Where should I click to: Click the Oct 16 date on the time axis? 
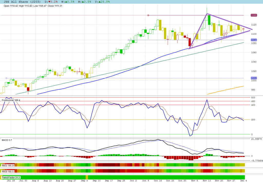pyautogui.click(x=157, y=181)
